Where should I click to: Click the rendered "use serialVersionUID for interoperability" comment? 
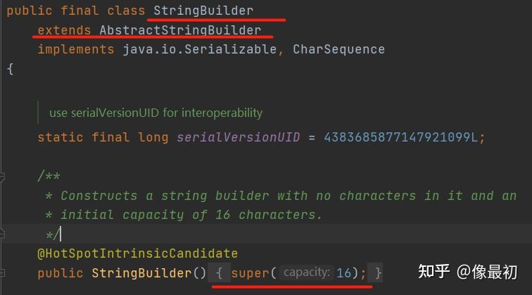[x=156, y=113]
